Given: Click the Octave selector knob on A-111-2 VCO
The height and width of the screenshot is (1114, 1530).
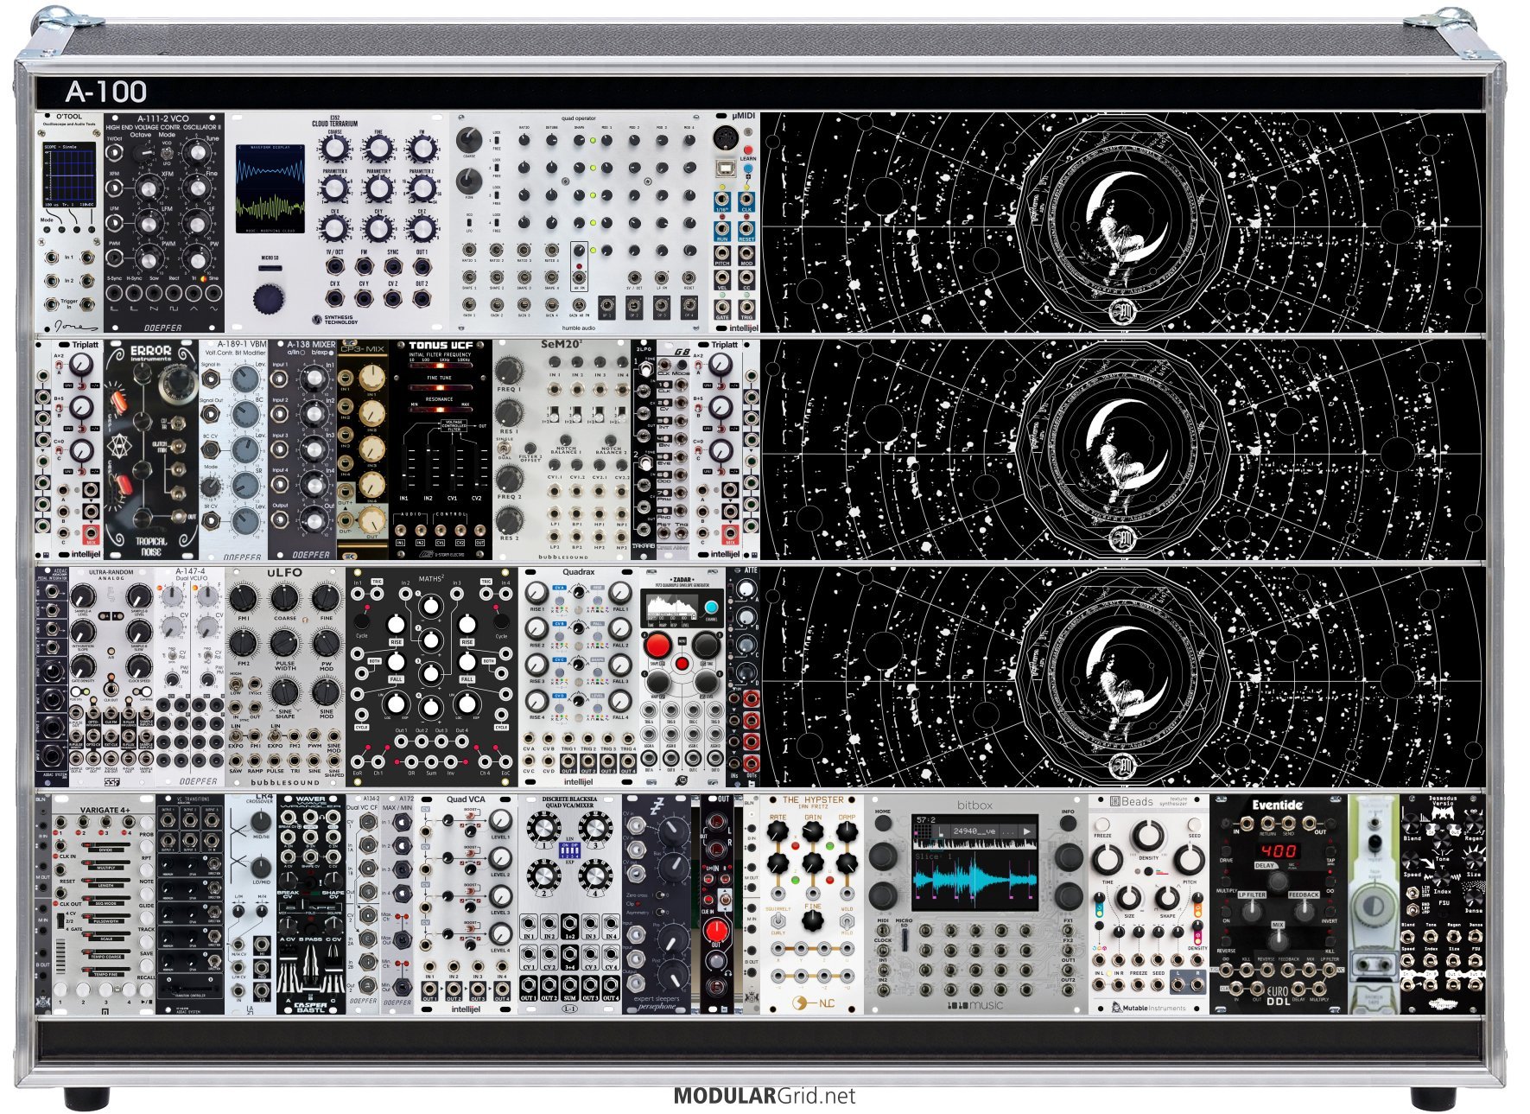Looking at the screenshot, I should click(x=140, y=153).
